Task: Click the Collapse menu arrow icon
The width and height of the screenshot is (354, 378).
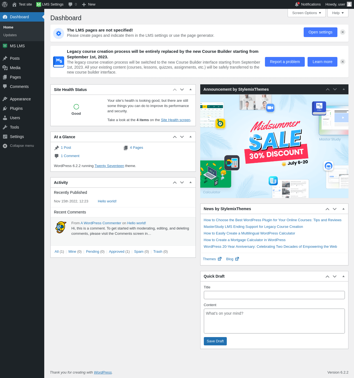Action: pos(5,146)
